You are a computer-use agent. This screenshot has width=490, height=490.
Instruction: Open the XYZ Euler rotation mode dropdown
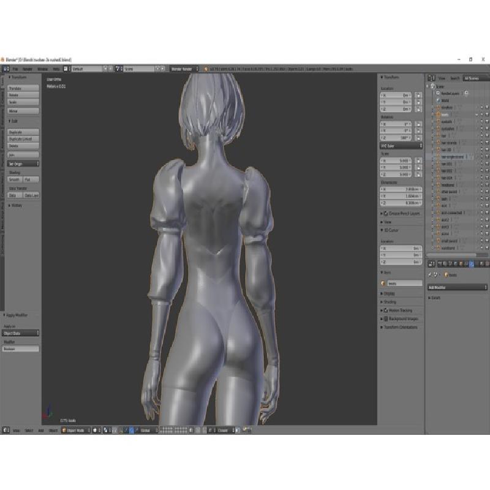tap(401, 146)
